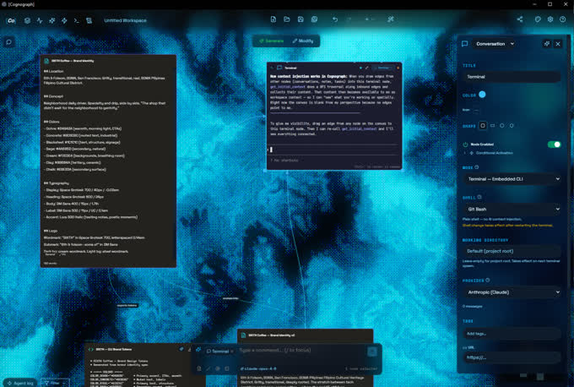Click the power icon beside Node Enabled
The height and width of the screenshot is (387, 574).
point(465,144)
